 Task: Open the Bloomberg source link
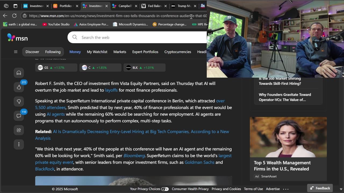[x=134, y=155]
